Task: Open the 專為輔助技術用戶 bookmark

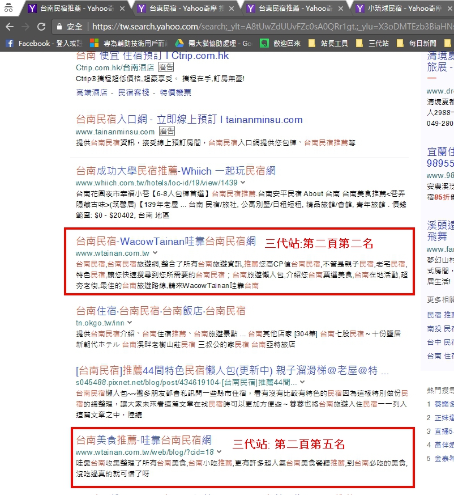Action: pyautogui.click(x=129, y=43)
